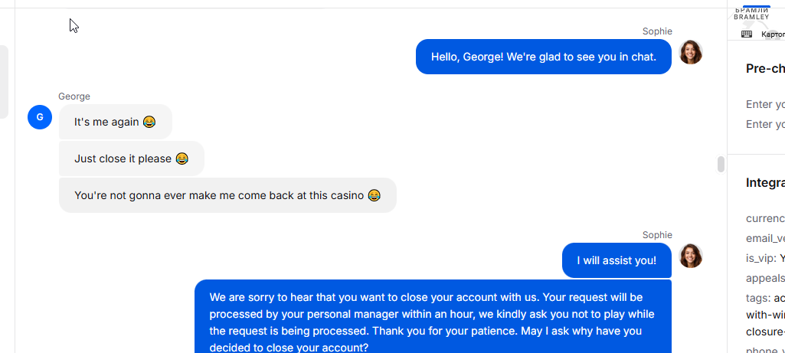The width and height of the screenshot is (785, 353).
Task: Click the map data link beside keyboard icon
Action: coord(773,34)
